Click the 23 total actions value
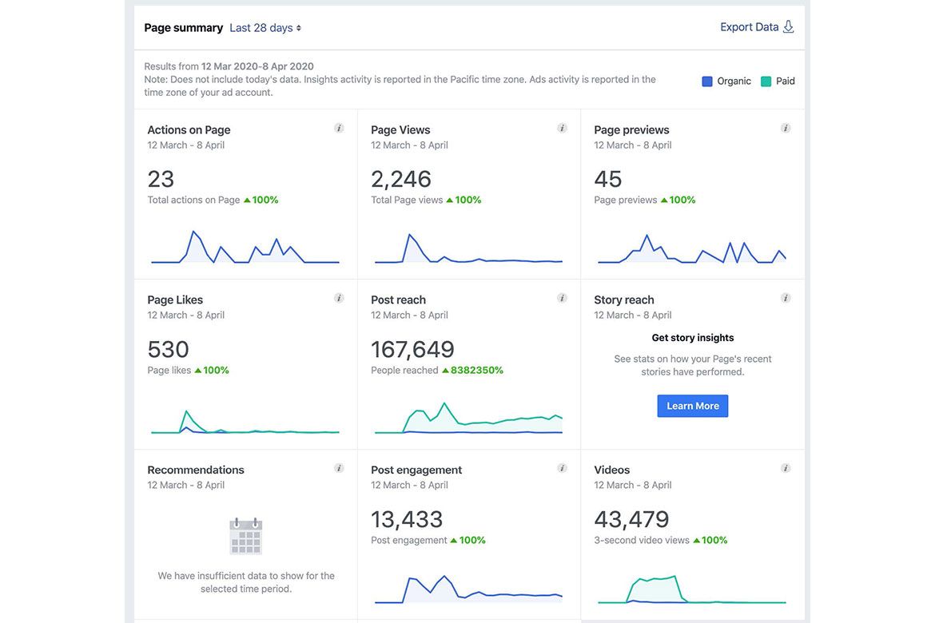This screenshot has height=623, width=935. [161, 179]
